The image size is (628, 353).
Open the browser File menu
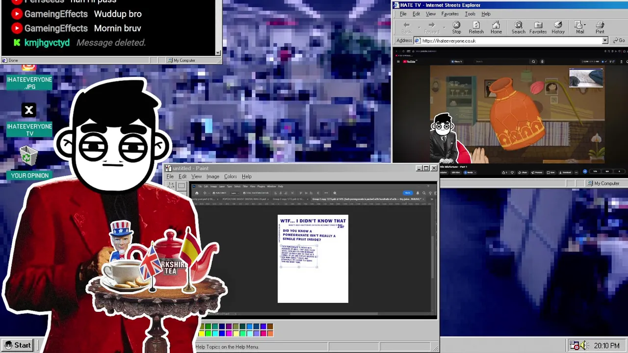(403, 14)
